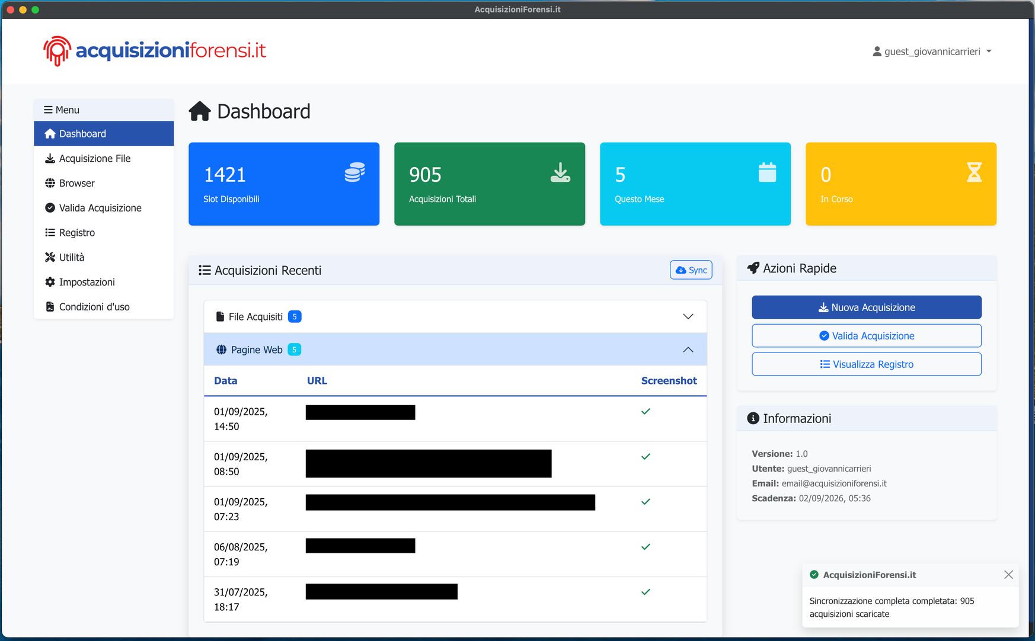Click the Nuova Acquisizione button

click(x=867, y=307)
